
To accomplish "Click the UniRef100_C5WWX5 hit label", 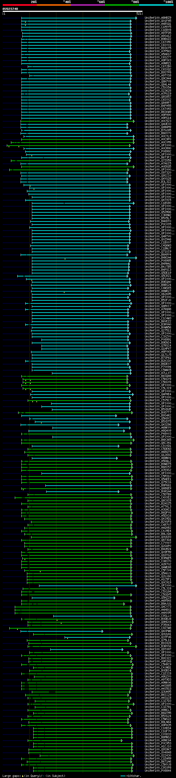I will click(158, 370).
